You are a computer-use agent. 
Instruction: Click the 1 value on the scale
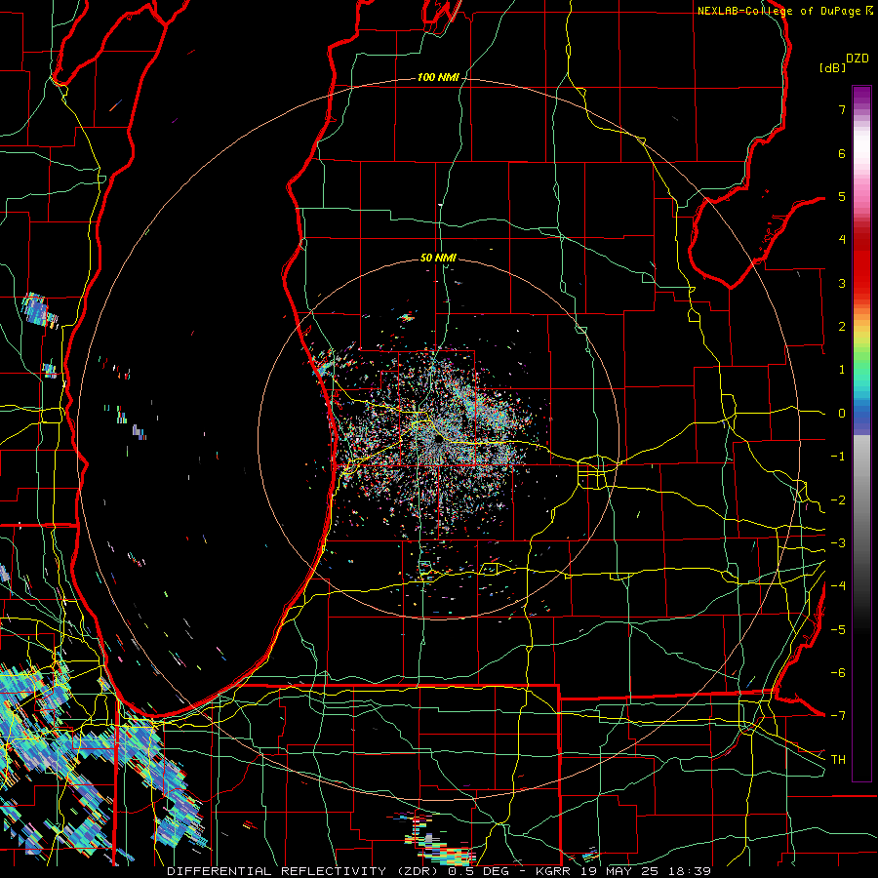point(842,370)
